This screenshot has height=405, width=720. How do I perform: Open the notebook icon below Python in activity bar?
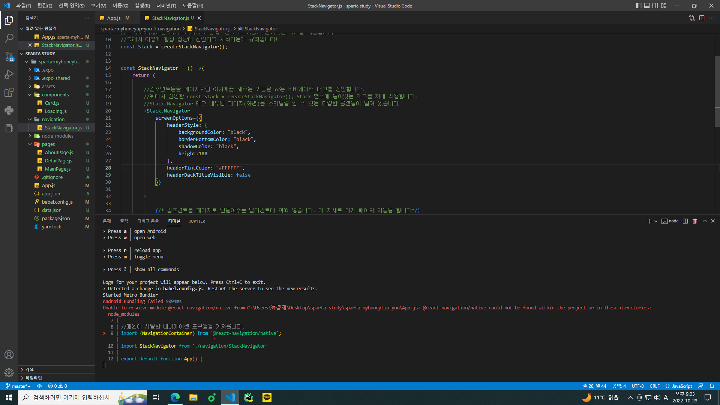click(9, 128)
